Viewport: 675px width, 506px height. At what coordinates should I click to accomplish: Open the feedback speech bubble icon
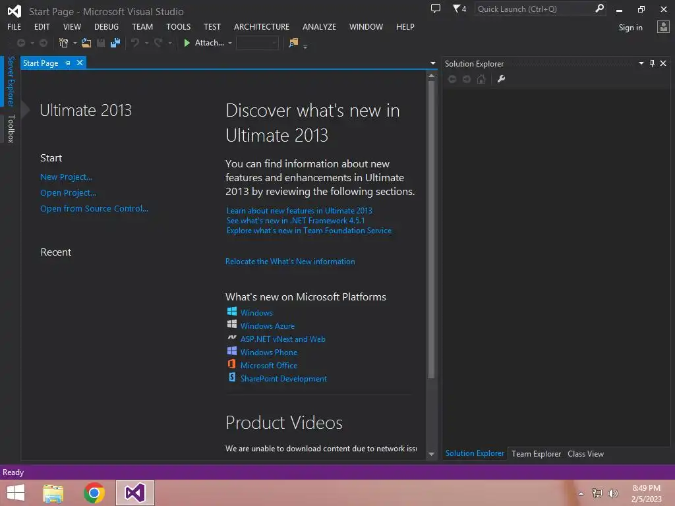pos(436,9)
